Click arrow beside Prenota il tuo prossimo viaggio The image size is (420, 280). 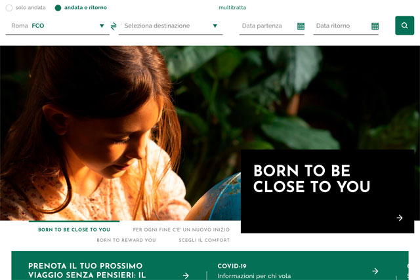(186, 275)
